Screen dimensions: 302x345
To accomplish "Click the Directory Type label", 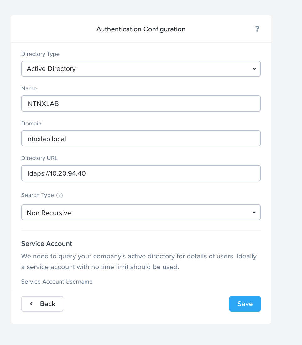I will pos(40,54).
